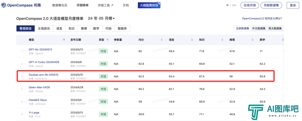Click the 对话 tag in GPT-4o row
Viewport: 302px width, 121px height.
point(103,51)
